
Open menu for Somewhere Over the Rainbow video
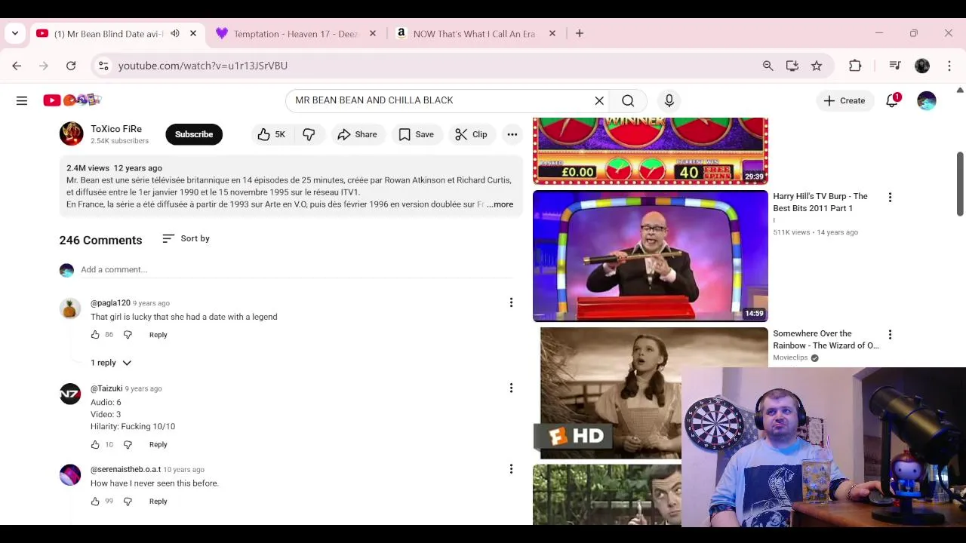[x=890, y=335]
